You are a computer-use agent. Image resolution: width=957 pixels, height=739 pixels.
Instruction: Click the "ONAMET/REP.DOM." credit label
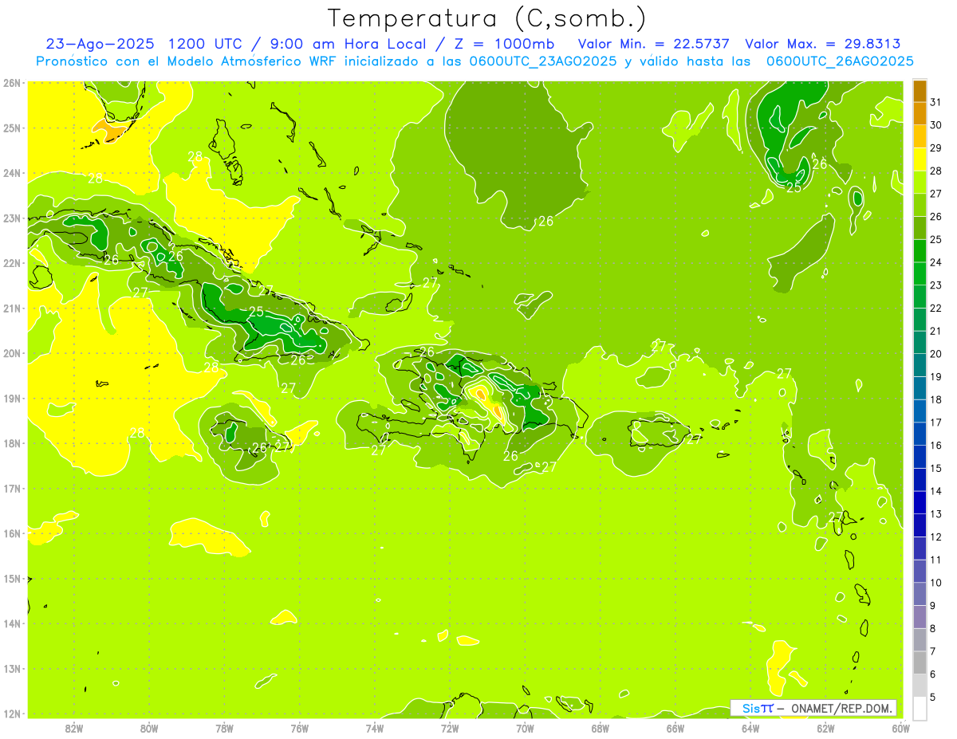(841, 708)
